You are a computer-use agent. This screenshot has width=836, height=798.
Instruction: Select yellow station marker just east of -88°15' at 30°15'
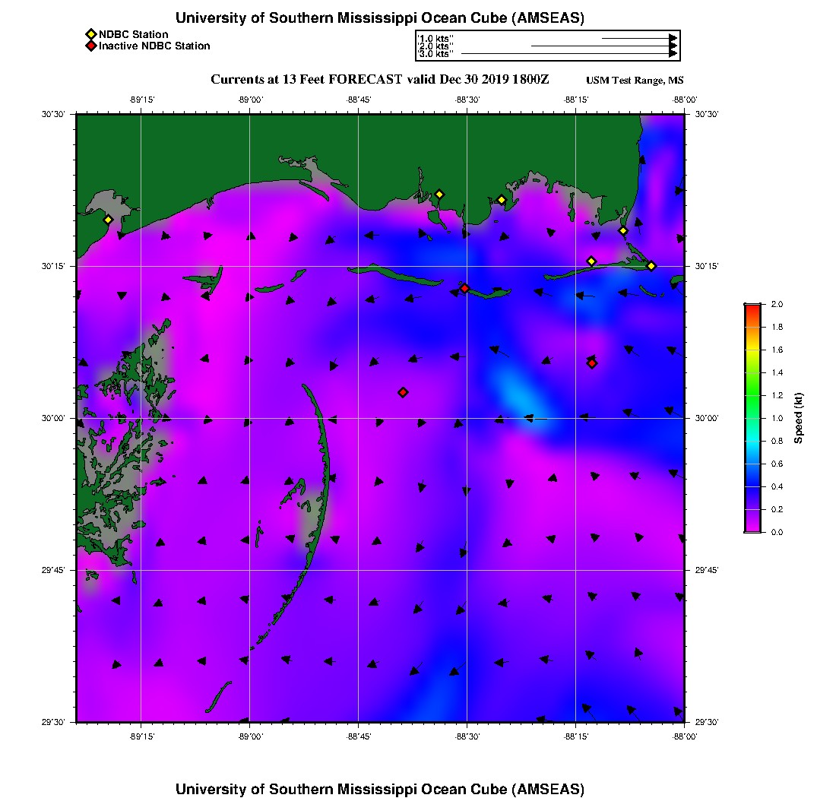pos(591,261)
